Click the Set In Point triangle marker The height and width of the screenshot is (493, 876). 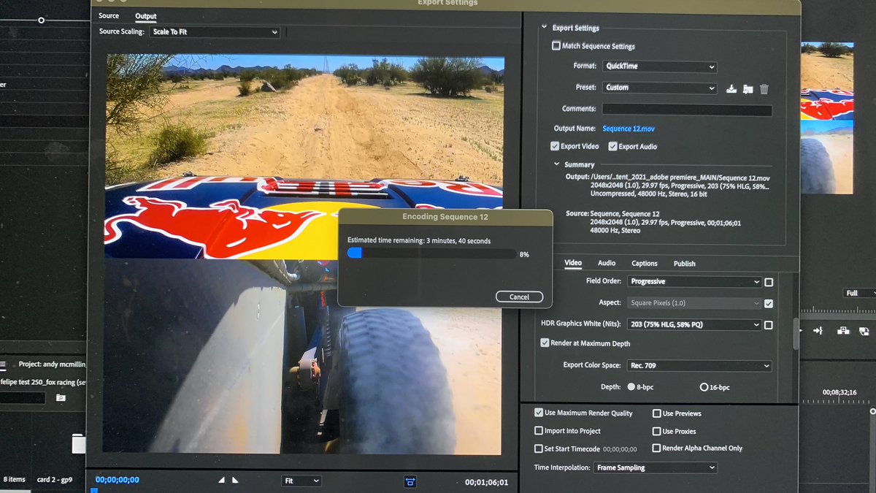pyautogui.click(x=222, y=480)
